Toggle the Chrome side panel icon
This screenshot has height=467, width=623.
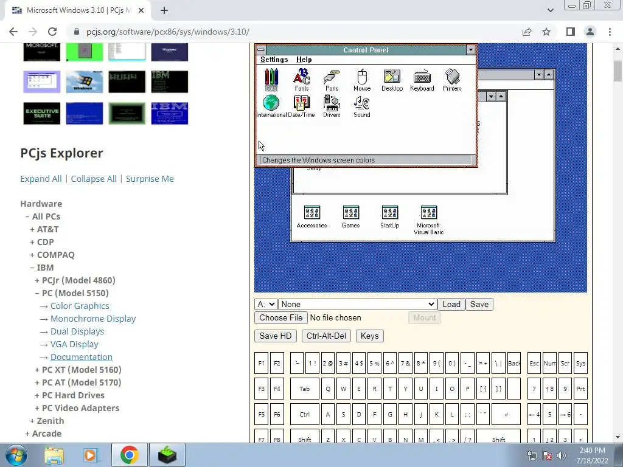click(571, 32)
